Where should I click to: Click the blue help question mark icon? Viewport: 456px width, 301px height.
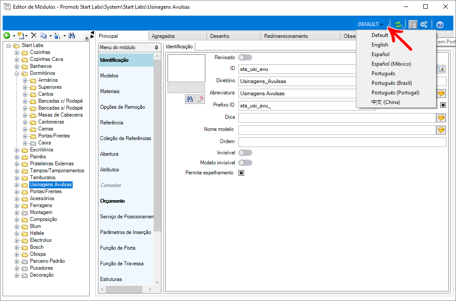click(440, 25)
